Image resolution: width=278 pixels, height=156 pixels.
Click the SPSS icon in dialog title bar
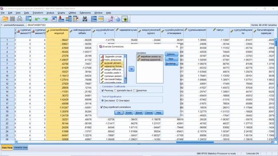click(x=101, y=46)
